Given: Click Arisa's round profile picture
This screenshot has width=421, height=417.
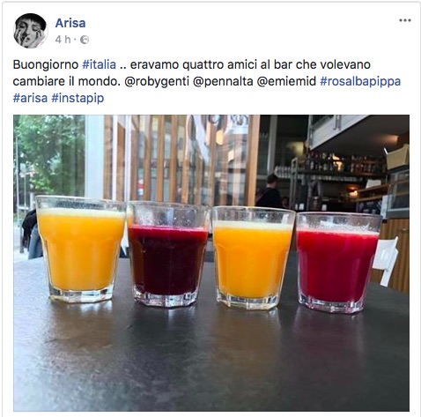Looking at the screenshot, I should coord(30,30).
